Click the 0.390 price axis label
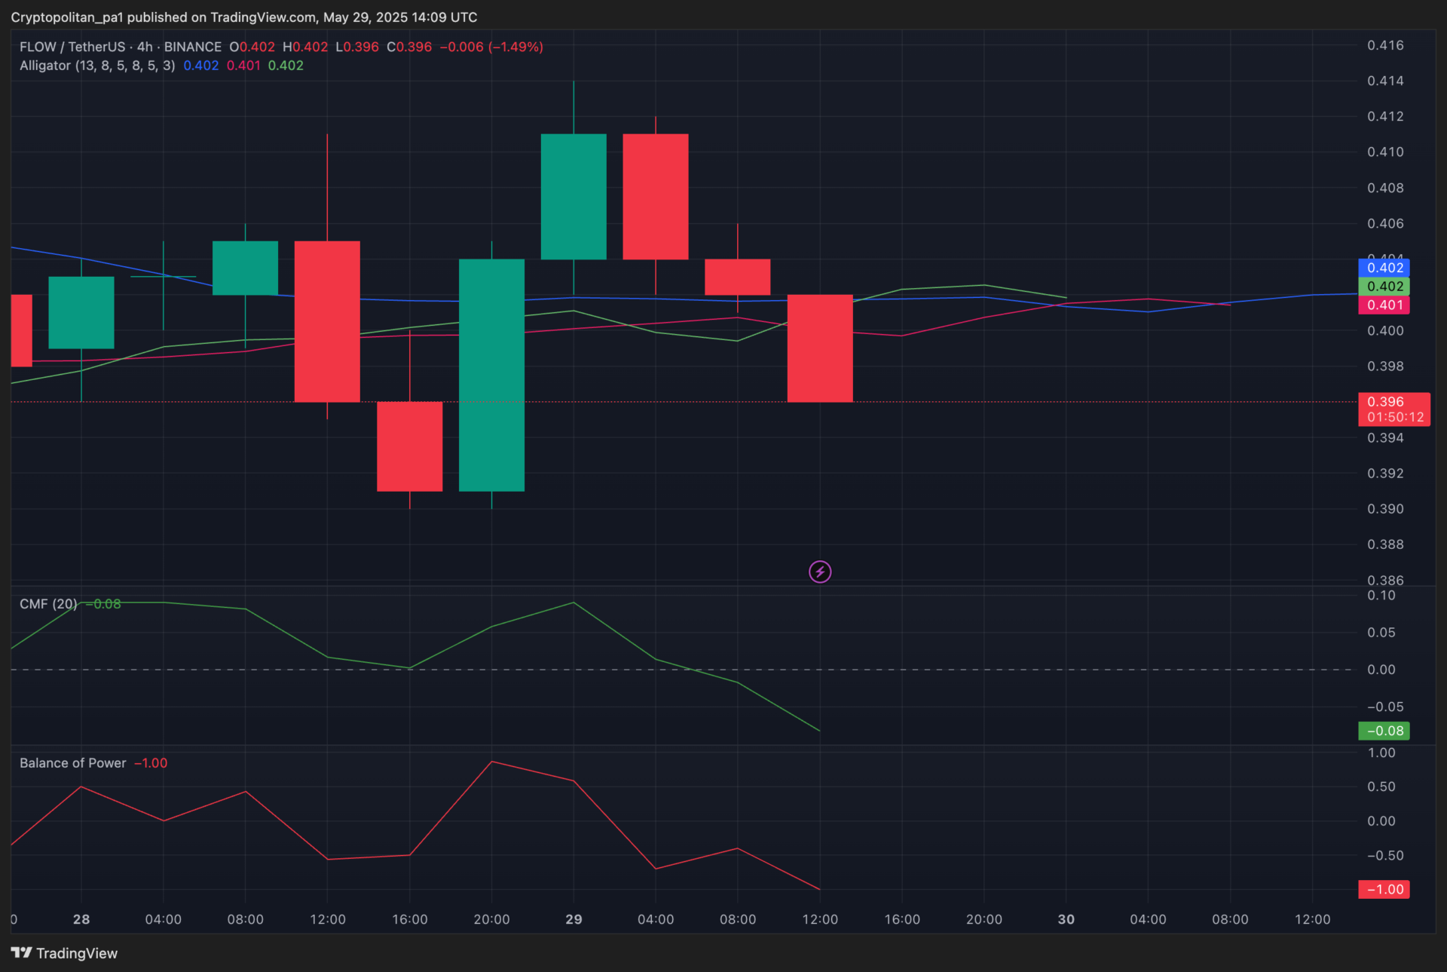The height and width of the screenshot is (972, 1447). coord(1385,509)
